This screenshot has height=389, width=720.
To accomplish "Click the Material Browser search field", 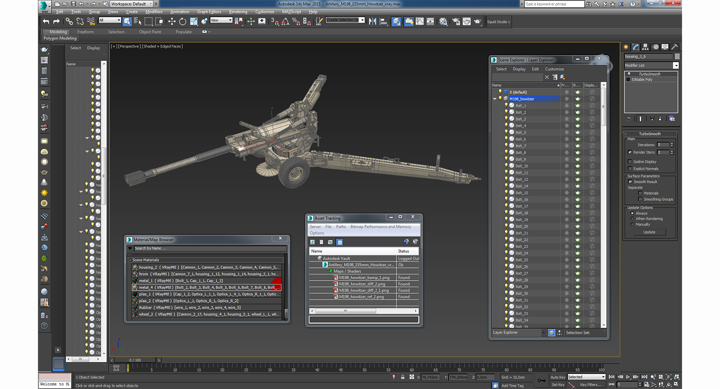I will pyautogui.click(x=210, y=248).
